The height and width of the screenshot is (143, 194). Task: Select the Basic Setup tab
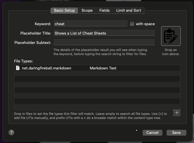point(64,11)
